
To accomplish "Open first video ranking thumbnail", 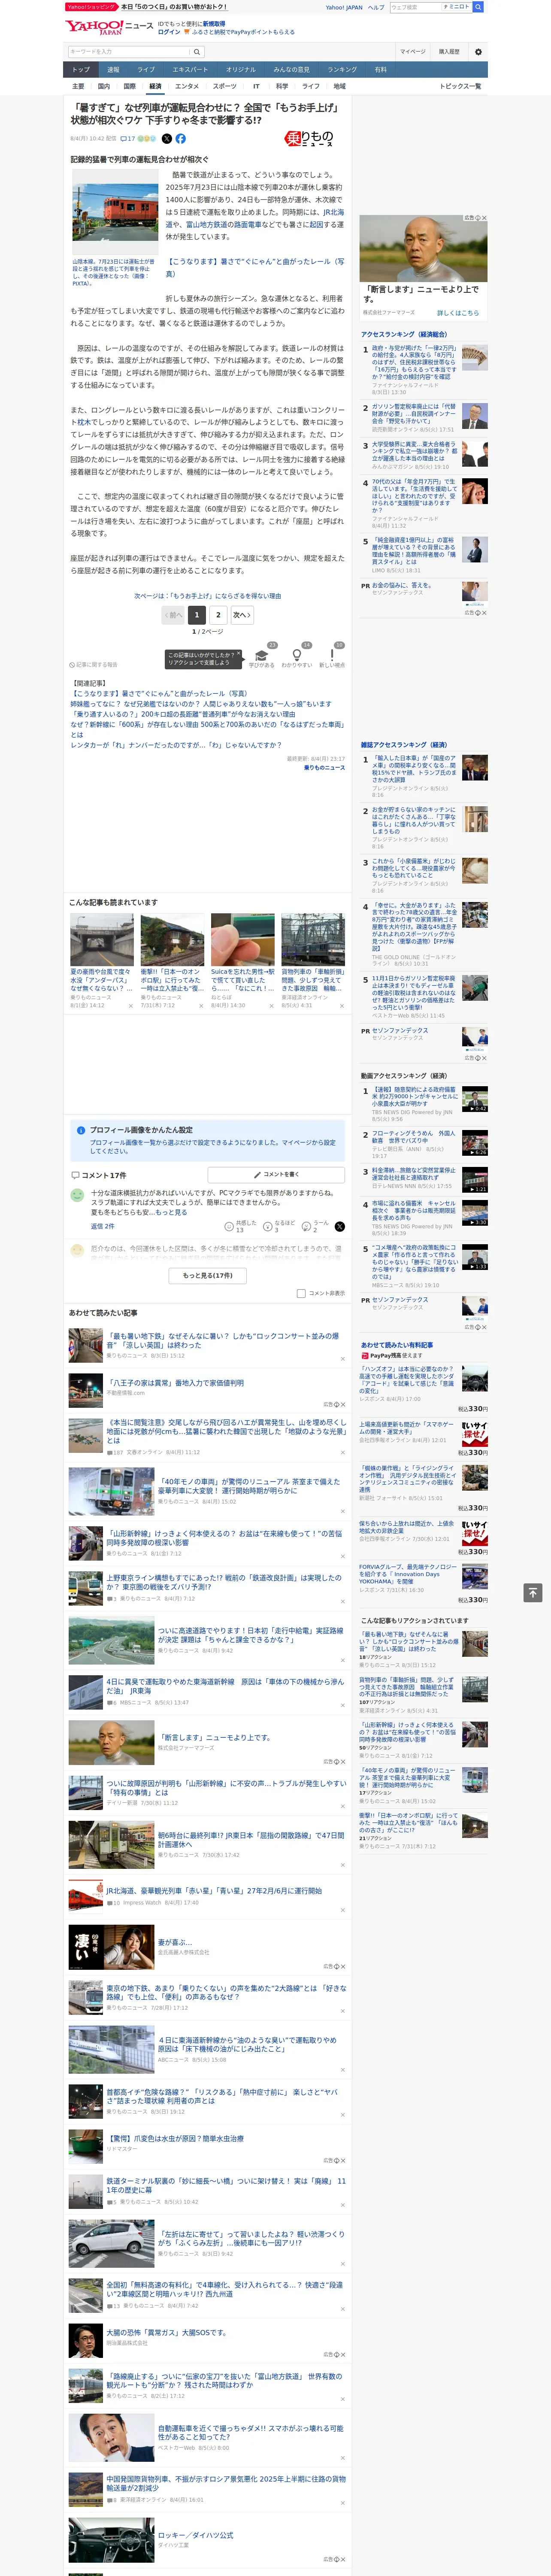I will (475, 1099).
